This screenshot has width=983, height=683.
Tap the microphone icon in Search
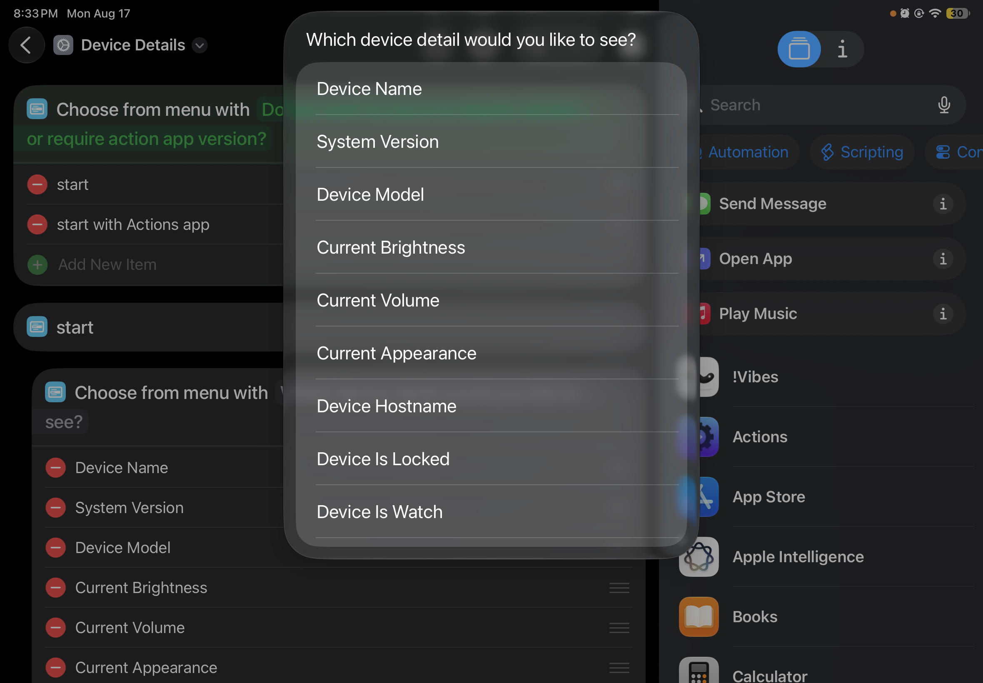(943, 105)
